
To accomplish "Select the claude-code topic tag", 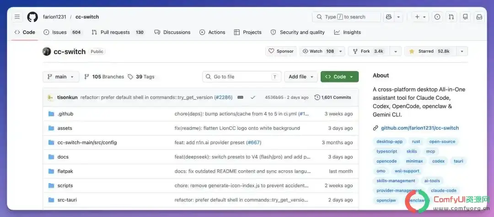I will pos(444,190).
